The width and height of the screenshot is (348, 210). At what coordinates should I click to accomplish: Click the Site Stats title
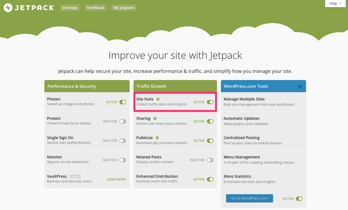point(145,99)
